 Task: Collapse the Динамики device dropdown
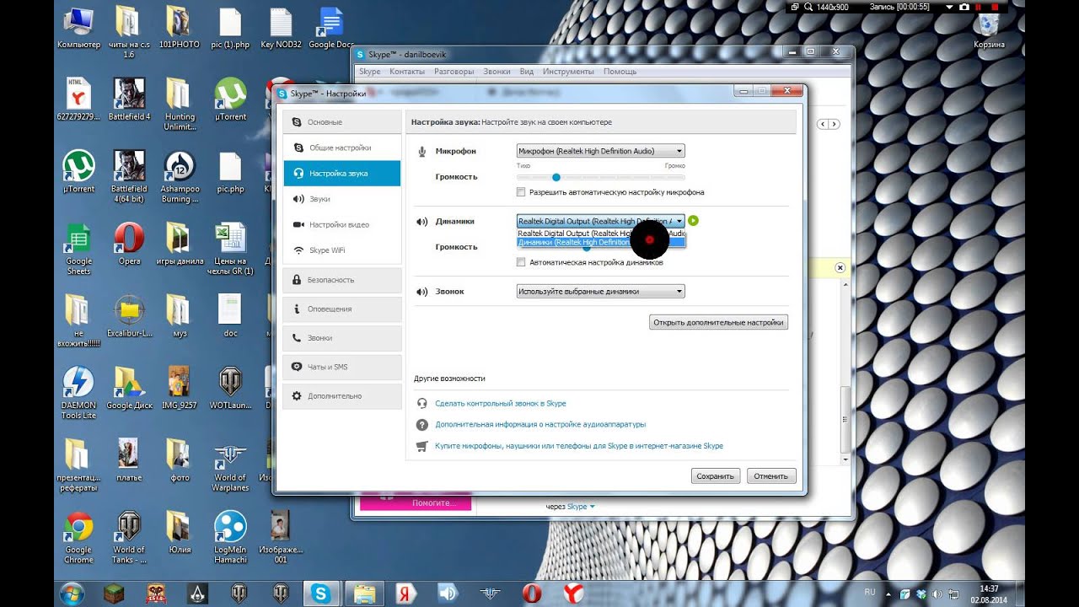click(x=600, y=221)
